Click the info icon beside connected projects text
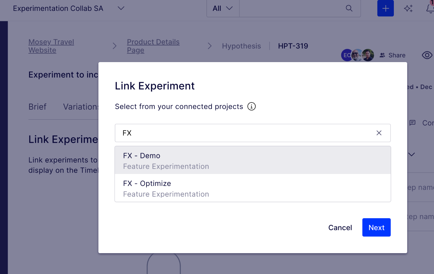The width and height of the screenshot is (434, 274). click(251, 107)
